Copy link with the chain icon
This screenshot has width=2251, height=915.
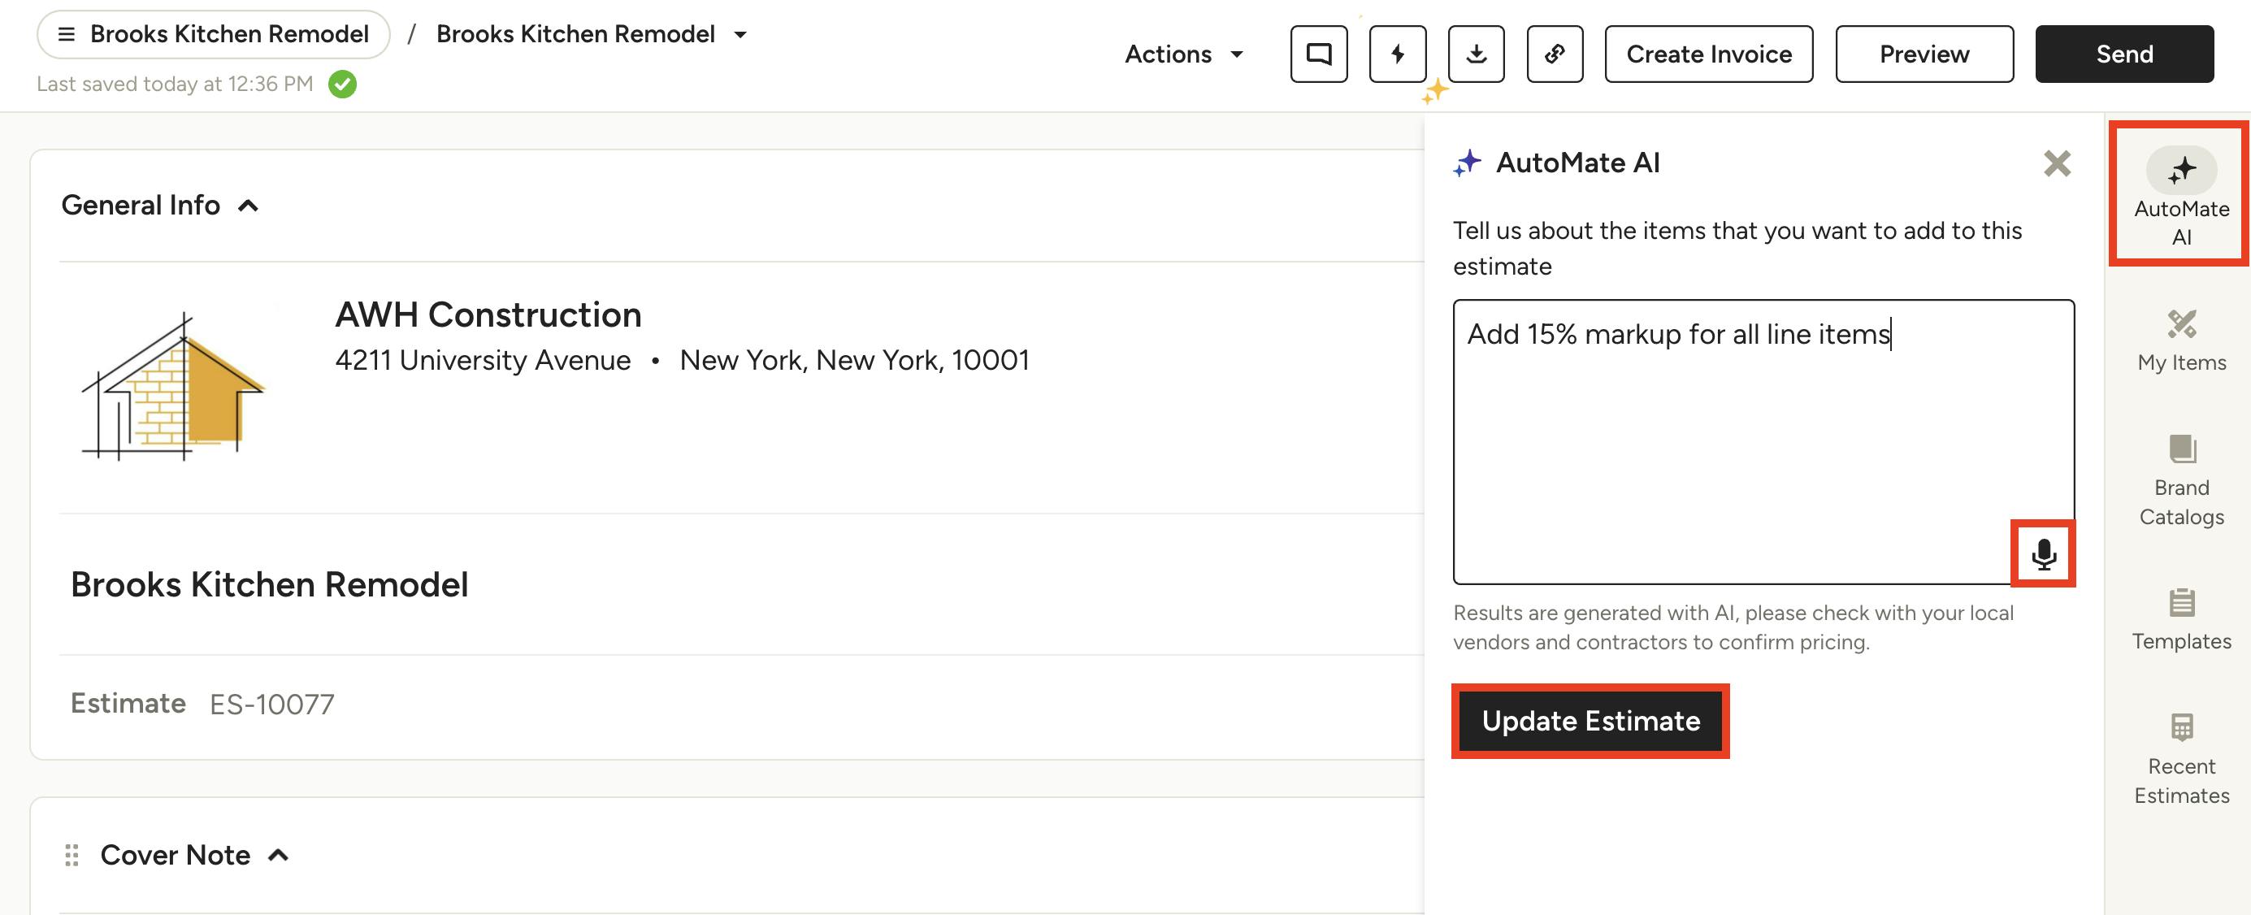1555,54
